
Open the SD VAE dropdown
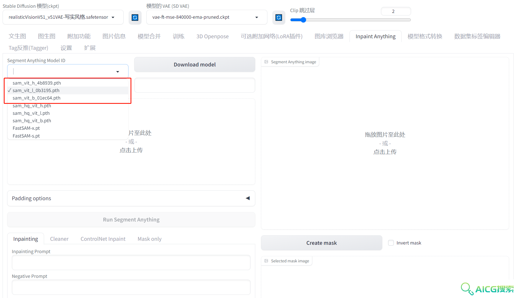(207, 17)
